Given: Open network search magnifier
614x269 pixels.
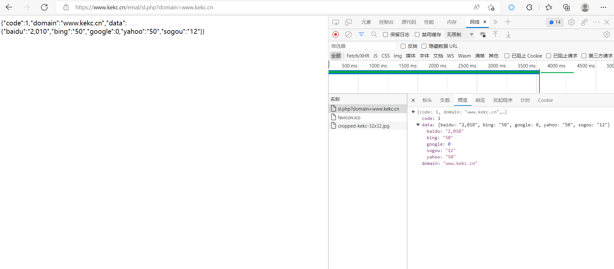Looking at the screenshot, I should 374,34.
